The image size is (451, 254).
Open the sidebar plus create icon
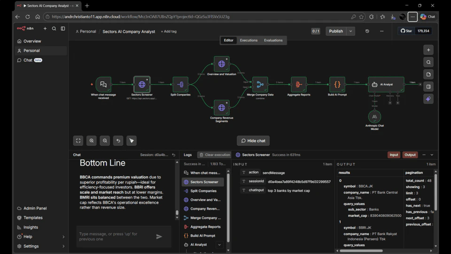click(x=45, y=29)
